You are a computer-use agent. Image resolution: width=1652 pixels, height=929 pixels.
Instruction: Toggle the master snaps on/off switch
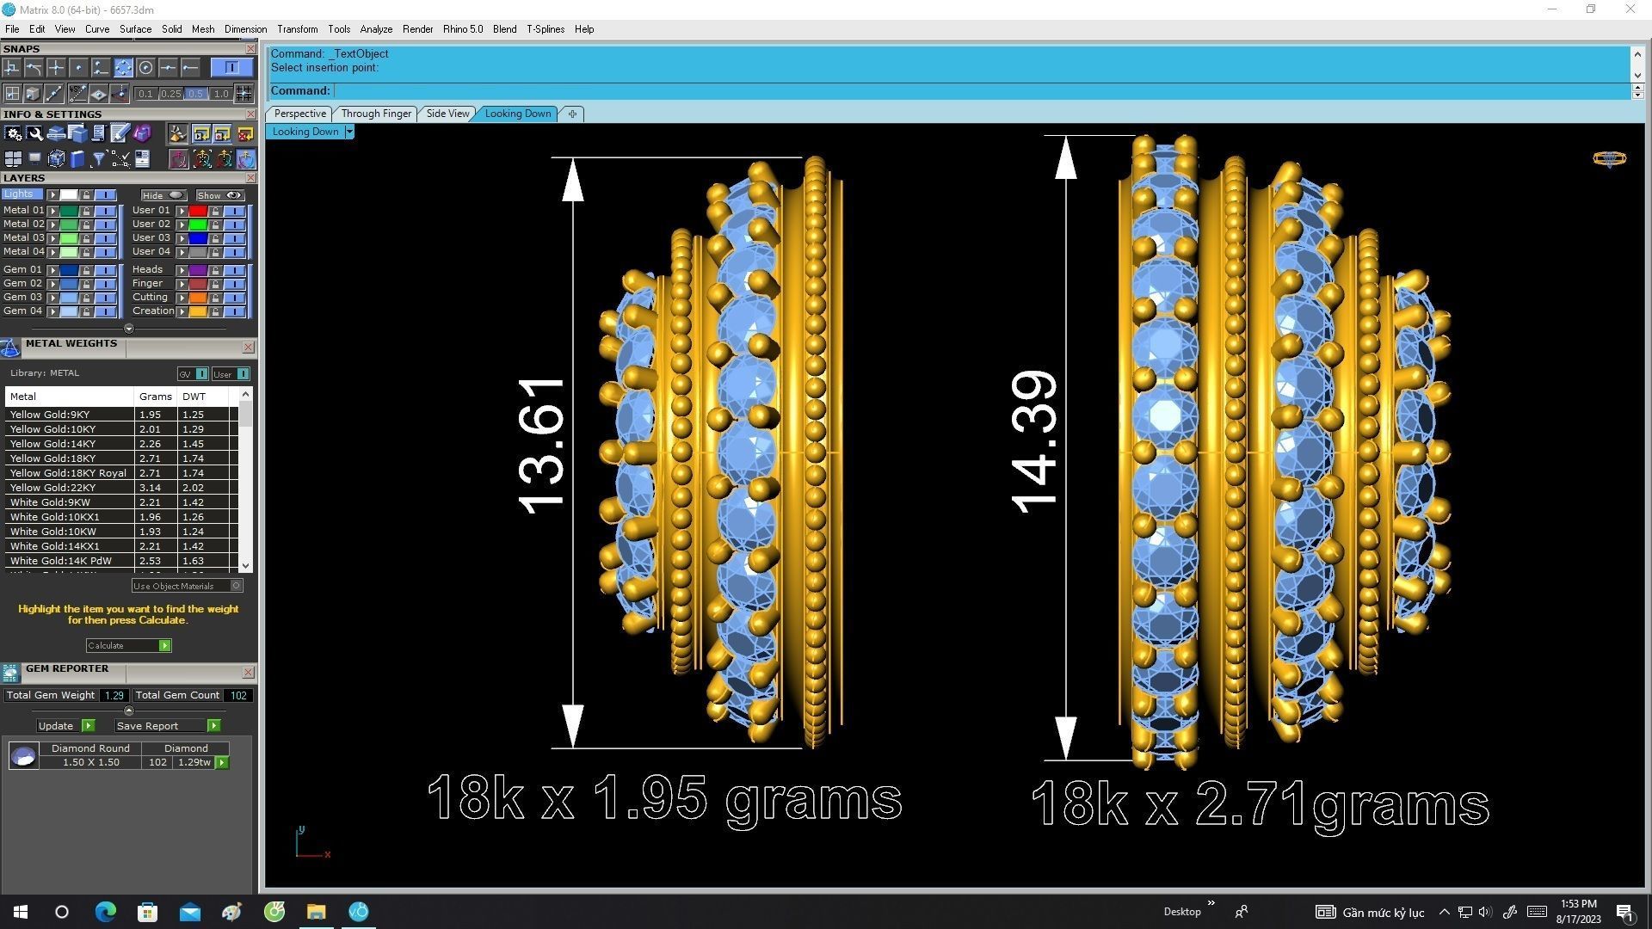232,67
